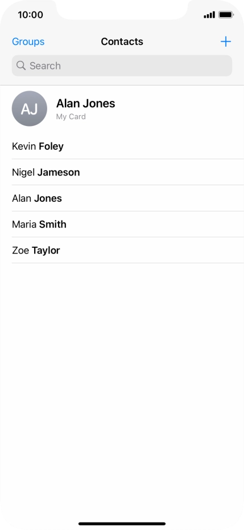This screenshot has height=530, width=244.
Task: Tap the battery status icon
Action: point(226,15)
